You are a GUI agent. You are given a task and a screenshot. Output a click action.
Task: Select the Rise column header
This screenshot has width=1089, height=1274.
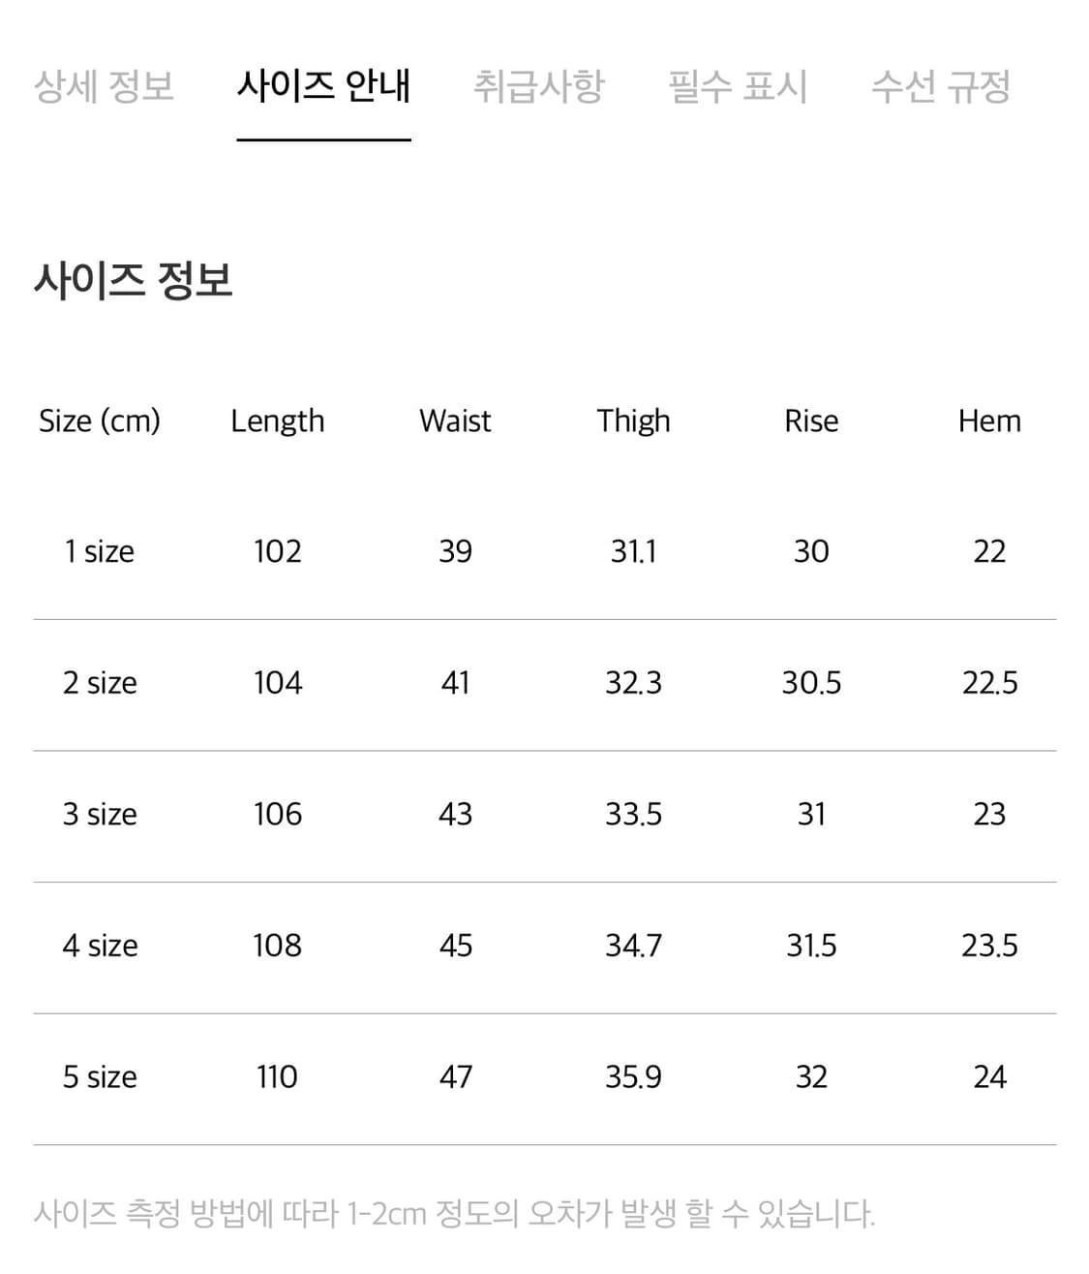811,420
